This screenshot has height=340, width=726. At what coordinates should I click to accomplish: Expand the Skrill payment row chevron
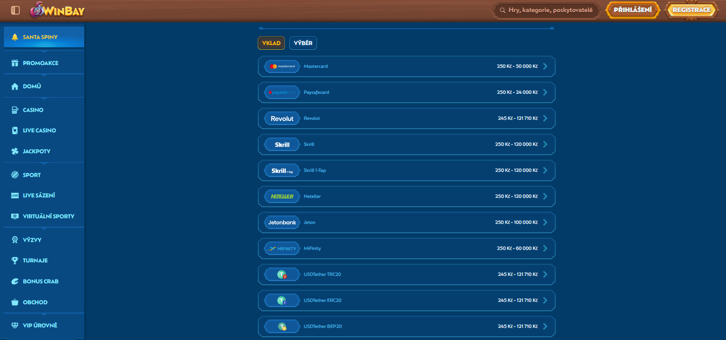point(545,144)
